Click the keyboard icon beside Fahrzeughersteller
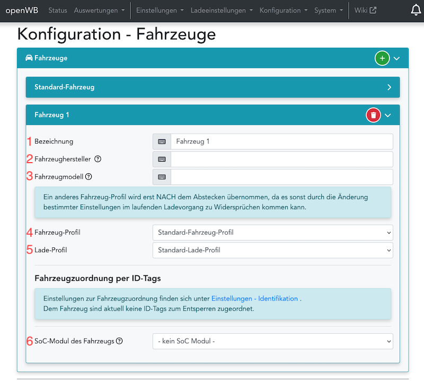Image resolution: width=424 pixels, height=383 pixels. pos(162,159)
